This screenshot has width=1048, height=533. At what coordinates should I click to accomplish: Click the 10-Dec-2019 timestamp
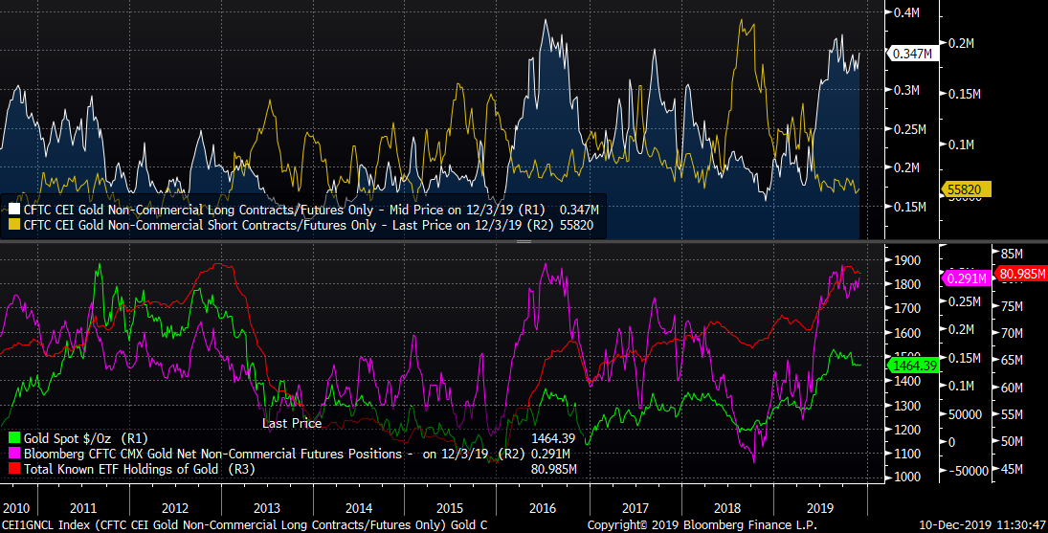coord(983,525)
